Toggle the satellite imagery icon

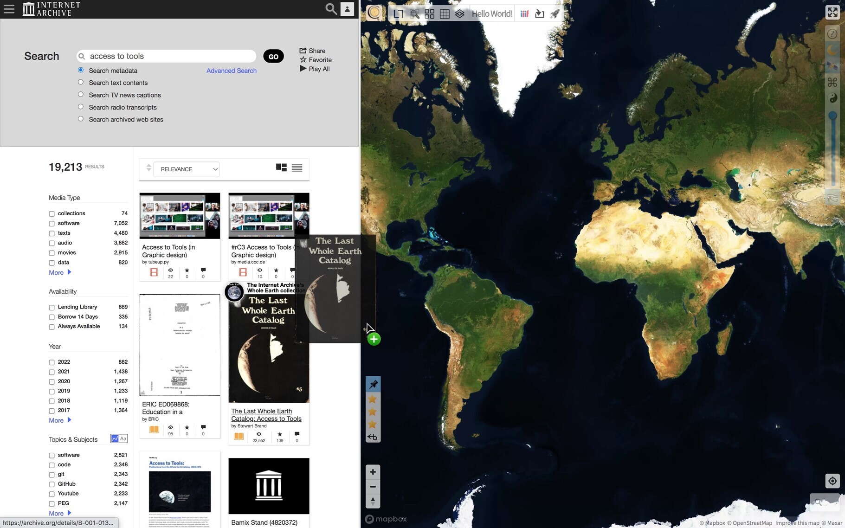point(832,66)
